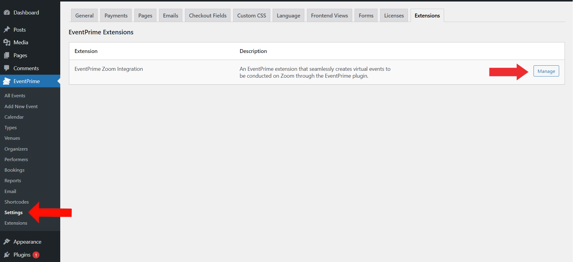Switch to the Payments tab
This screenshot has height=262, width=573.
point(116,16)
